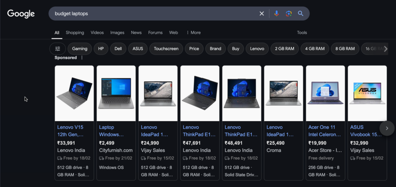
Task: Start voice search with microphone icon
Action: [x=277, y=14]
